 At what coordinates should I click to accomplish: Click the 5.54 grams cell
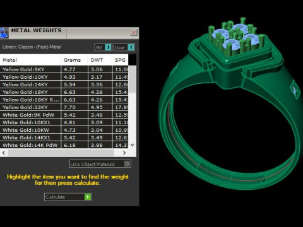74,84
